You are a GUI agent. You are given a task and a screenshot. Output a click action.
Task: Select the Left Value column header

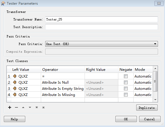(x=26, y=70)
